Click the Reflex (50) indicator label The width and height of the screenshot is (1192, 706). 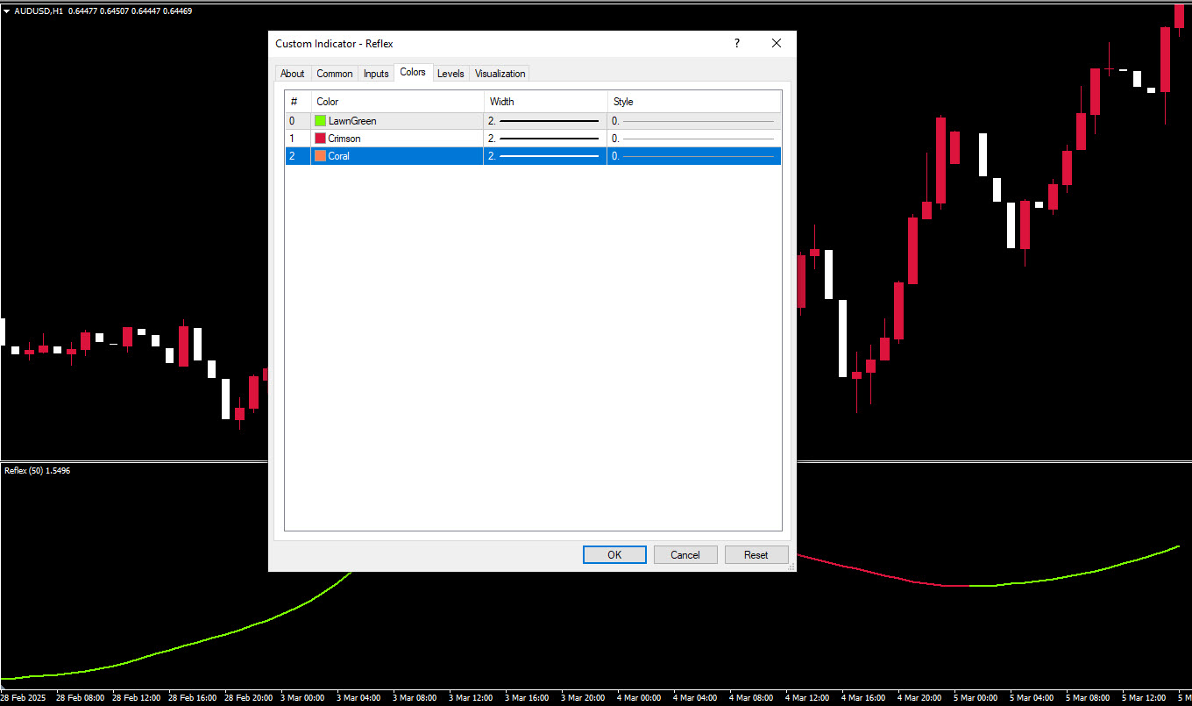pyautogui.click(x=37, y=471)
